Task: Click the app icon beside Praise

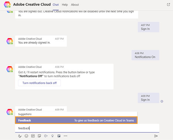Action: [59, 136]
